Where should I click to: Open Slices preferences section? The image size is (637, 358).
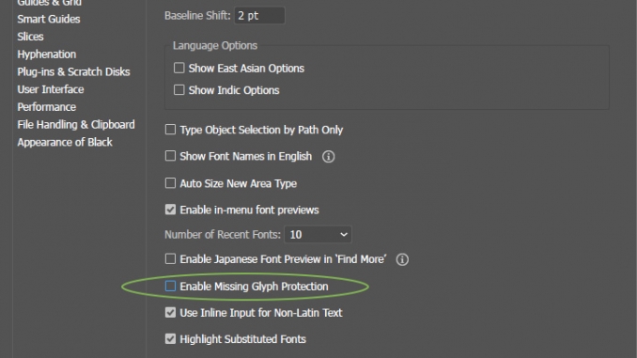click(x=30, y=37)
